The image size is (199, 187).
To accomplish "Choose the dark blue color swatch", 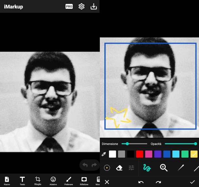I will [x=167, y=154].
